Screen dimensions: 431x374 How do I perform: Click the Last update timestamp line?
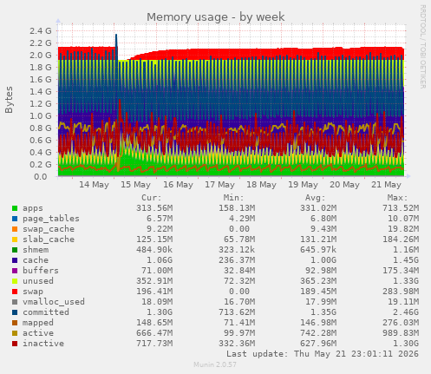[x=323, y=354]
